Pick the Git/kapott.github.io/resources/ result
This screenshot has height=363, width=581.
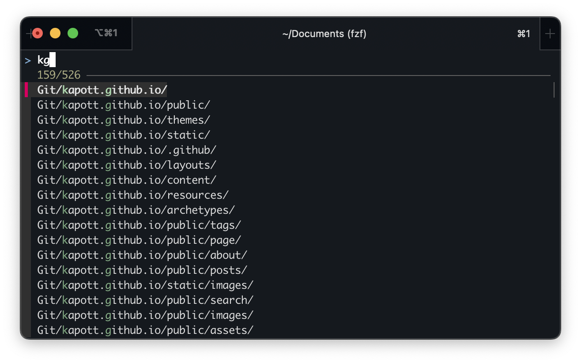pyautogui.click(x=133, y=195)
